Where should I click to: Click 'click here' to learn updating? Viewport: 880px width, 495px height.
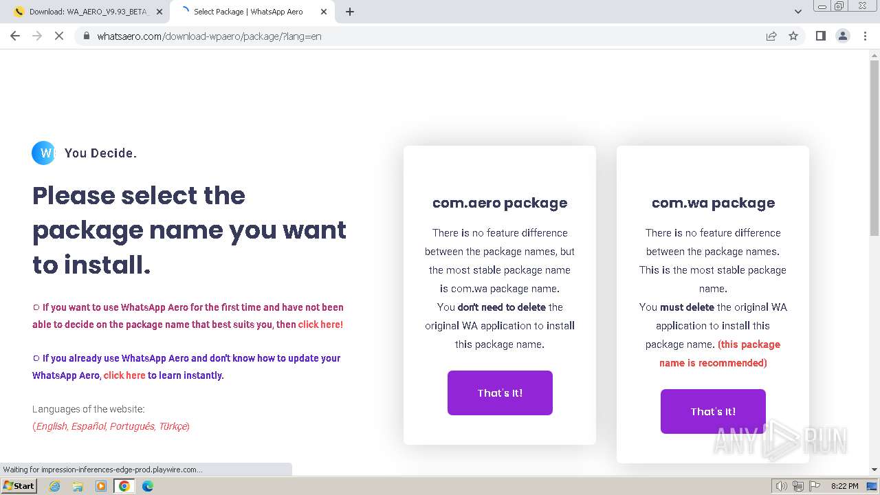coord(124,375)
